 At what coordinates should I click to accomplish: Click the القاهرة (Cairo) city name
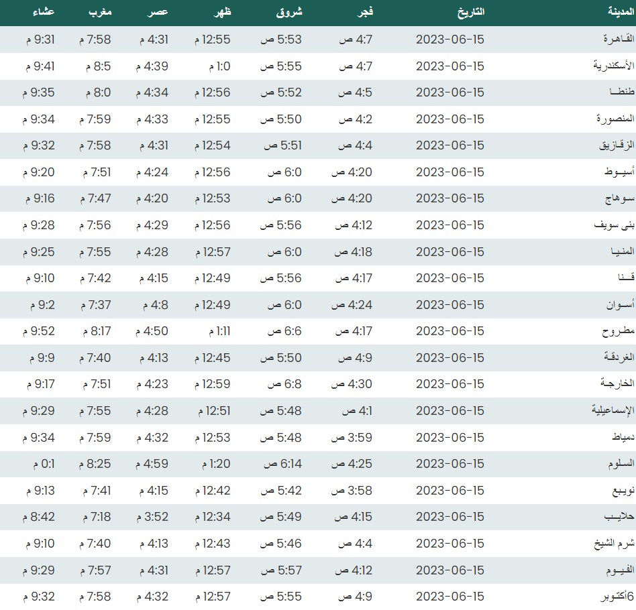point(615,40)
